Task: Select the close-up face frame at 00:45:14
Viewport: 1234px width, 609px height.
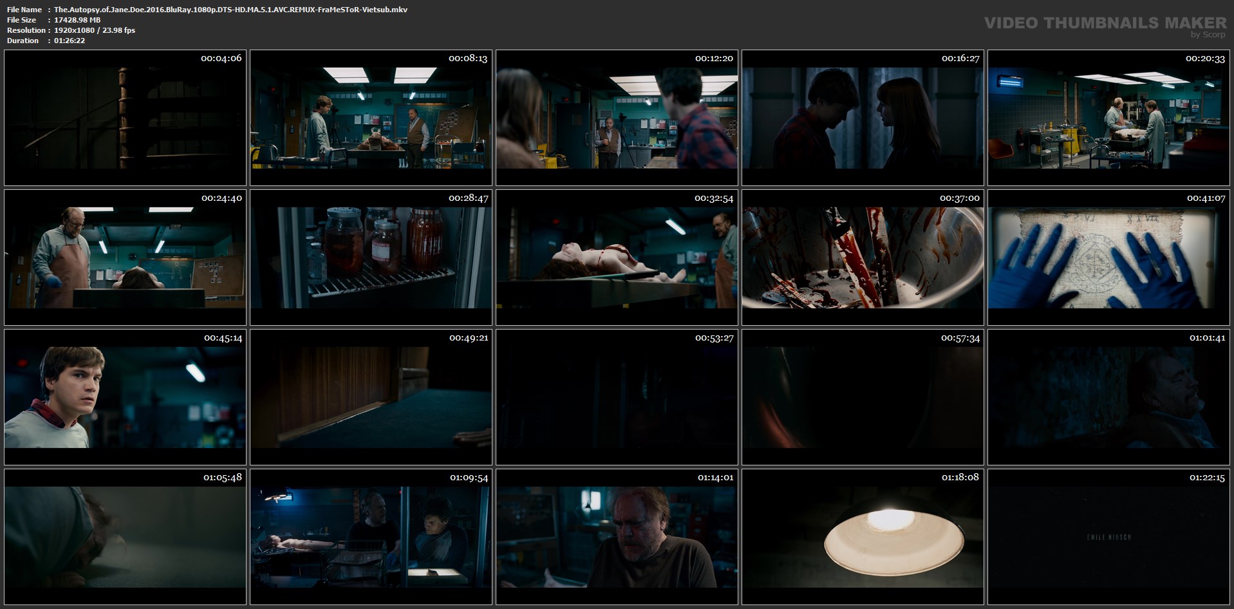Action: click(x=125, y=397)
